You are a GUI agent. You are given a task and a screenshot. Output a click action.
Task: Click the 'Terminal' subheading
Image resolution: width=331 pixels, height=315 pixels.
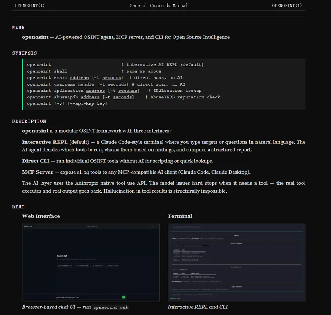(x=180, y=216)
